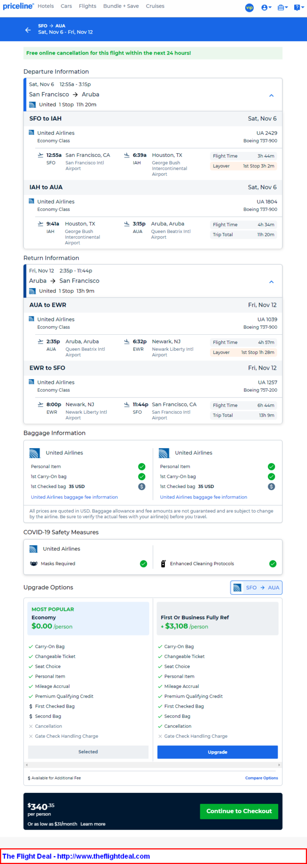307x864 pixels.
Task: Collapse the return flight details chevron
Action: point(271,282)
